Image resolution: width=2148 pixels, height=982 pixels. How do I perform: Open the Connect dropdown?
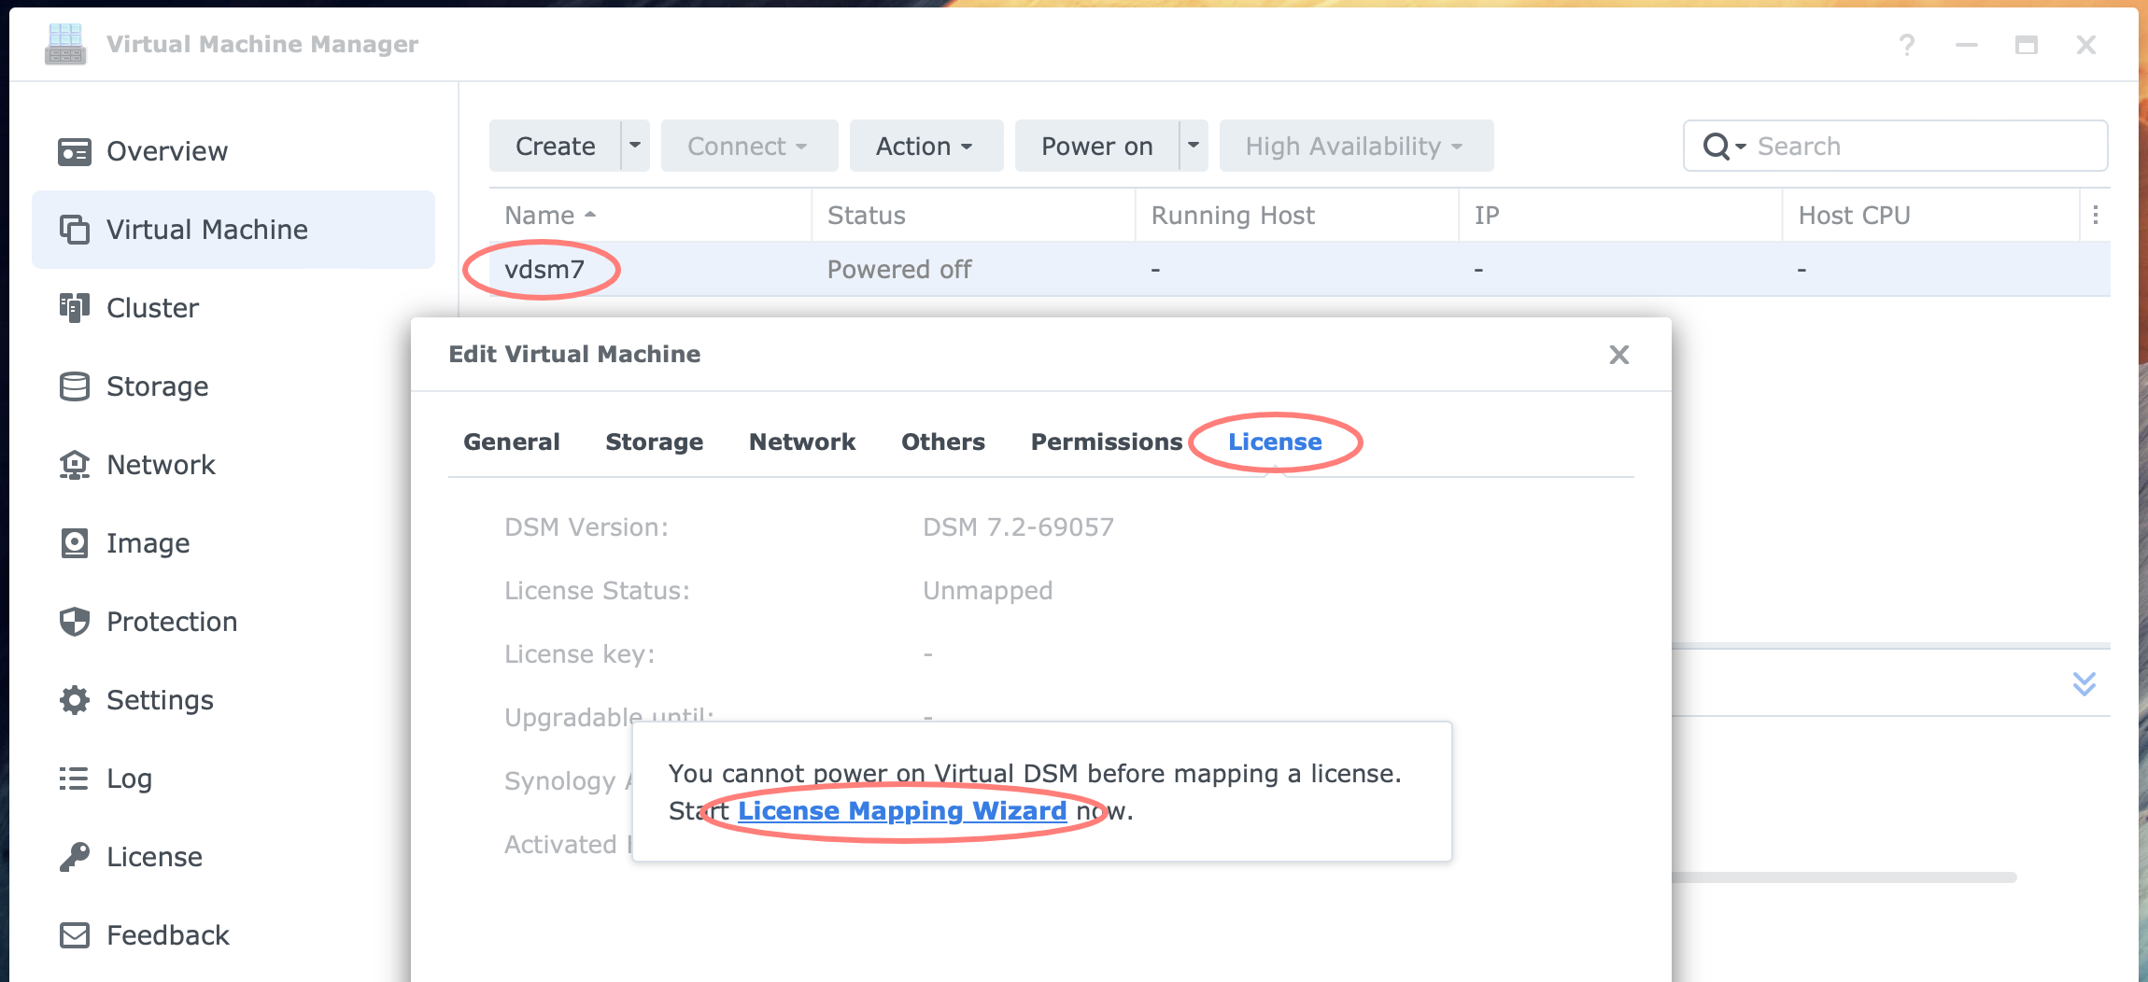[x=749, y=146]
